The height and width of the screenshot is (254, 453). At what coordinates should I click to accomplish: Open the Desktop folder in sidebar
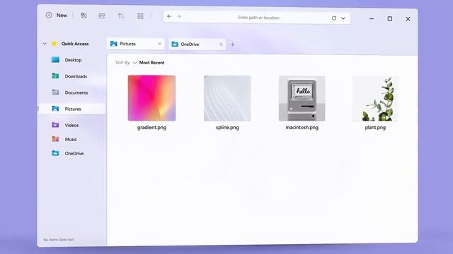click(x=71, y=60)
